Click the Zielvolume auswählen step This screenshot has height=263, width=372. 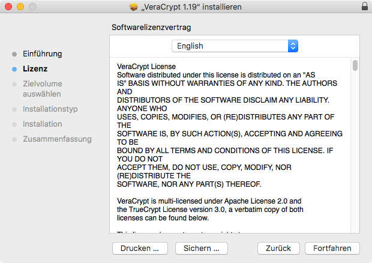(x=42, y=89)
